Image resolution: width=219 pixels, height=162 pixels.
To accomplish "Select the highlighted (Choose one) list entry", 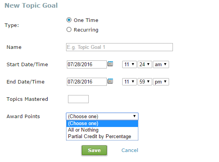I will pyautogui.click(x=102, y=124).
